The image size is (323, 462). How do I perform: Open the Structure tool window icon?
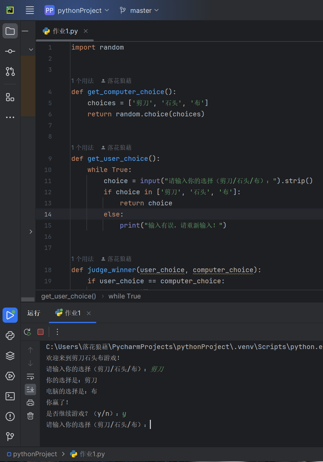(x=10, y=97)
